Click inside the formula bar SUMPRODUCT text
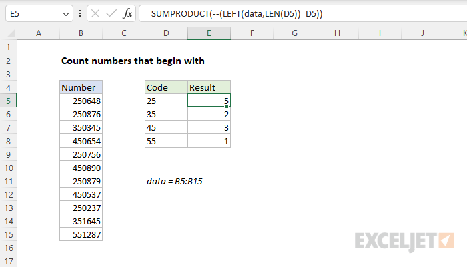 point(234,14)
